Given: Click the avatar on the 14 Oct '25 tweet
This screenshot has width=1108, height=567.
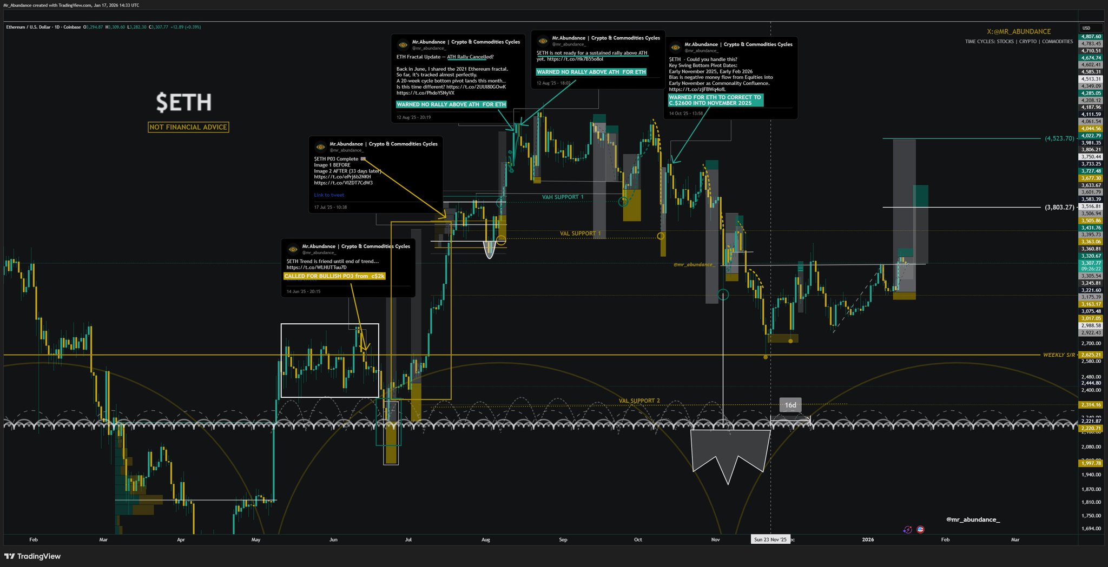Looking at the screenshot, I should click(x=675, y=48).
